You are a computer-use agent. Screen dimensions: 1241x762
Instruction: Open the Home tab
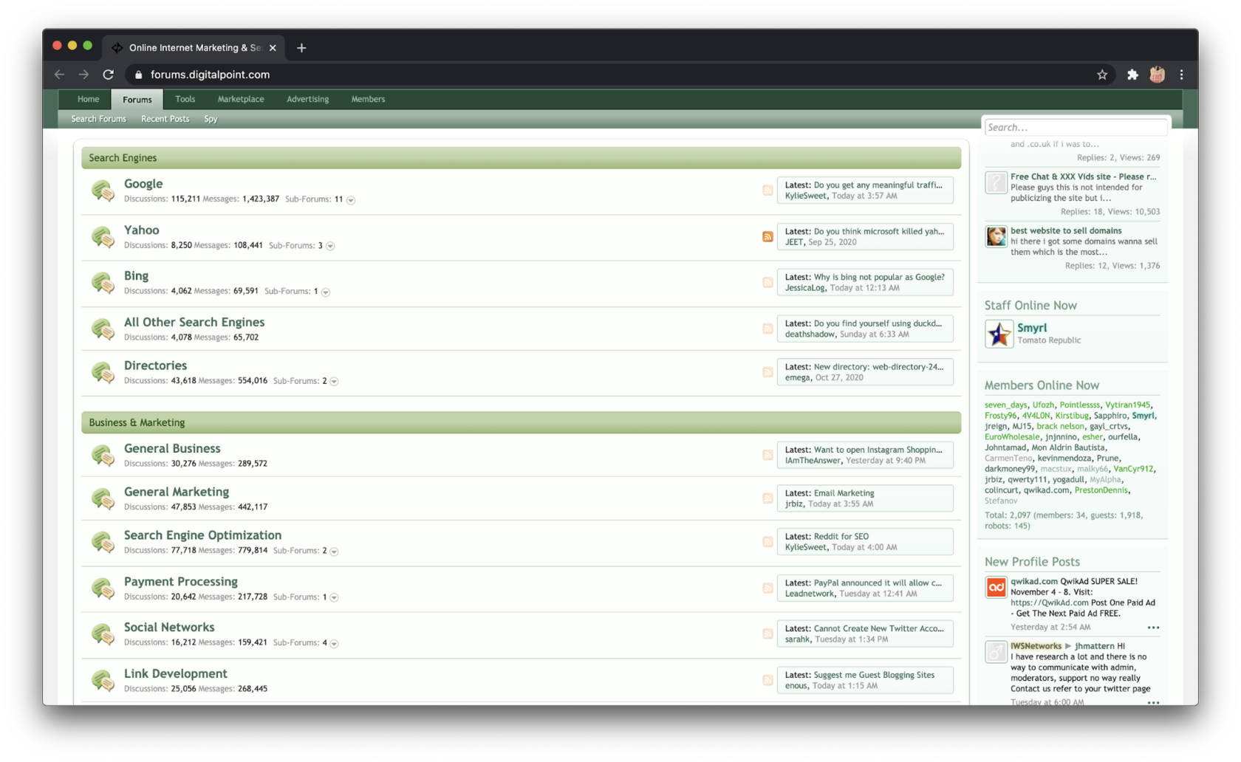[88, 99]
